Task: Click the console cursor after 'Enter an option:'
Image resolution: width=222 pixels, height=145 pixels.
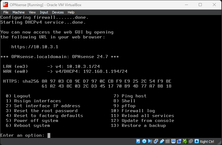Action: [x=49, y=135]
